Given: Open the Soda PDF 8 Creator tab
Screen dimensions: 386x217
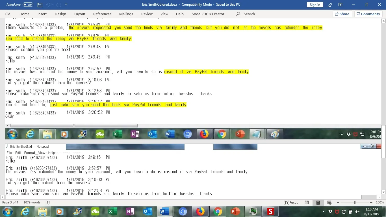Looking at the screenshot, I should point(208,14).
